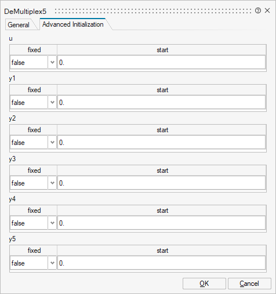Select the y4 start value field
Viewport: 276px width, 294px height.
pos(161,223)
